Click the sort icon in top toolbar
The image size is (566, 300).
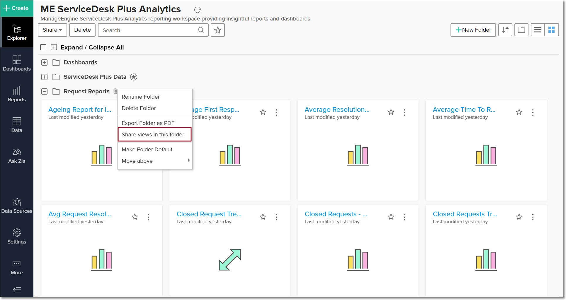(505, 30)
